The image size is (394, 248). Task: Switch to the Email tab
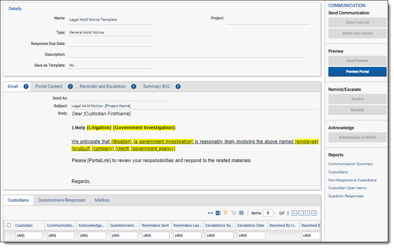click(x=13, y=87)
